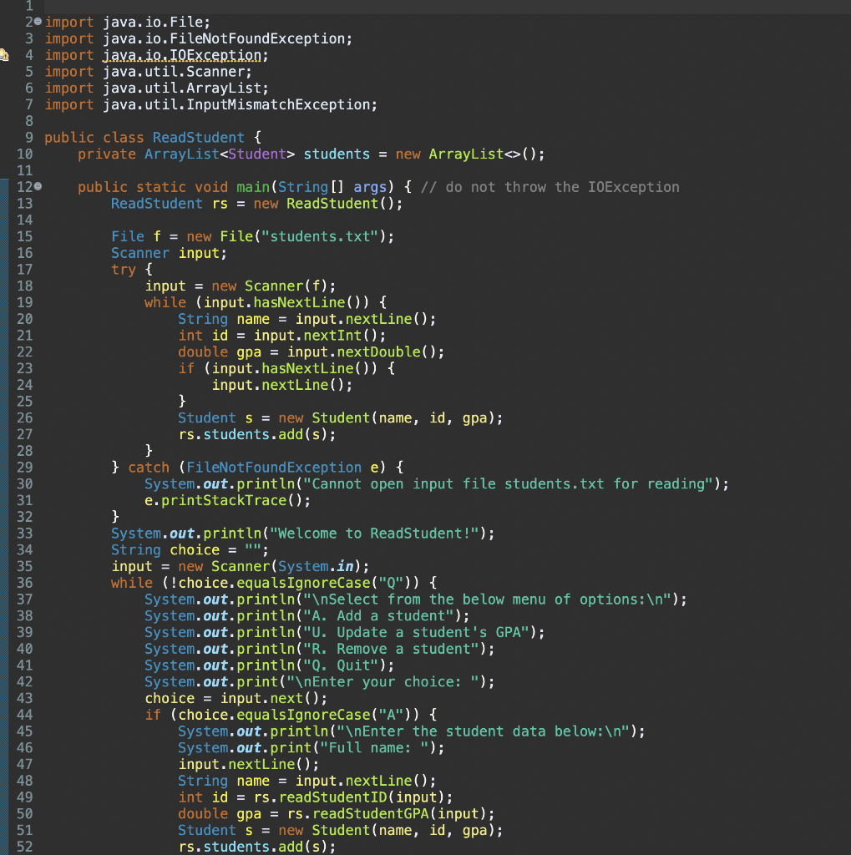Click line number 8 in the gutter

[29, 121]
